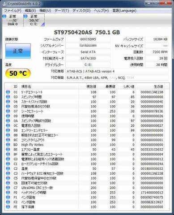Click status orb for ID C3 row

[8, 173]
